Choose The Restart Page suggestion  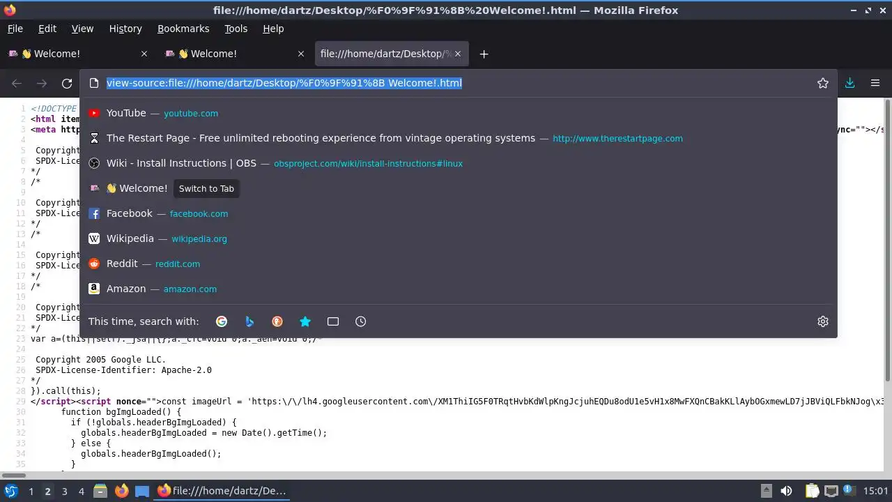(x=459, y=138)
